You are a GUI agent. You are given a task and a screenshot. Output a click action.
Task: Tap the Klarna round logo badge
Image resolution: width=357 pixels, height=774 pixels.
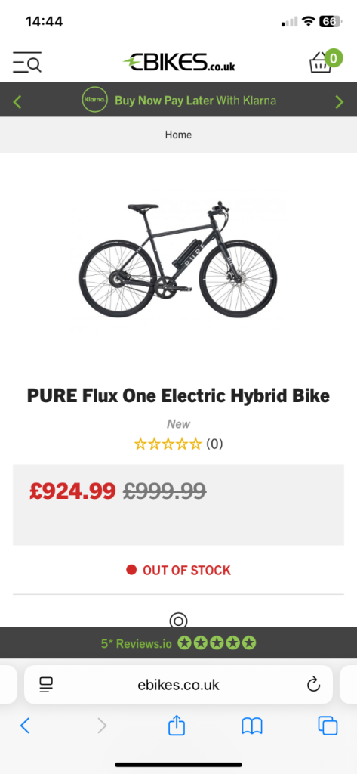click(x=94, y=101)
